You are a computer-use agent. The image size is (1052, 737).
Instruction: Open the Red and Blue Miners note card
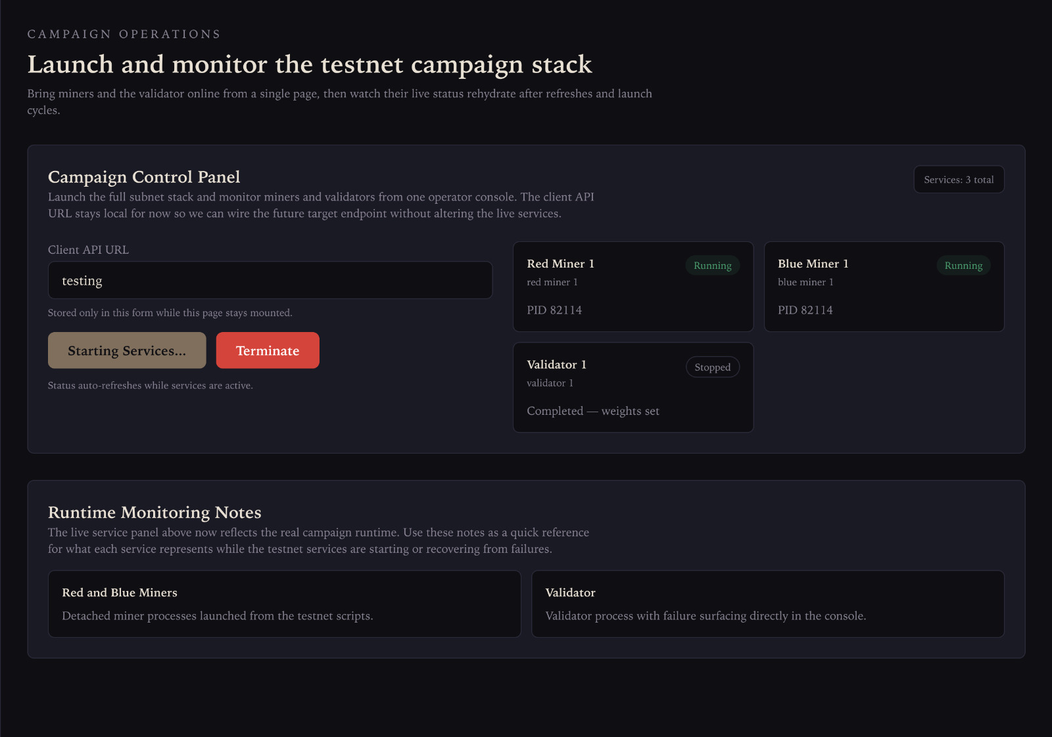click(x=284, y=604)
